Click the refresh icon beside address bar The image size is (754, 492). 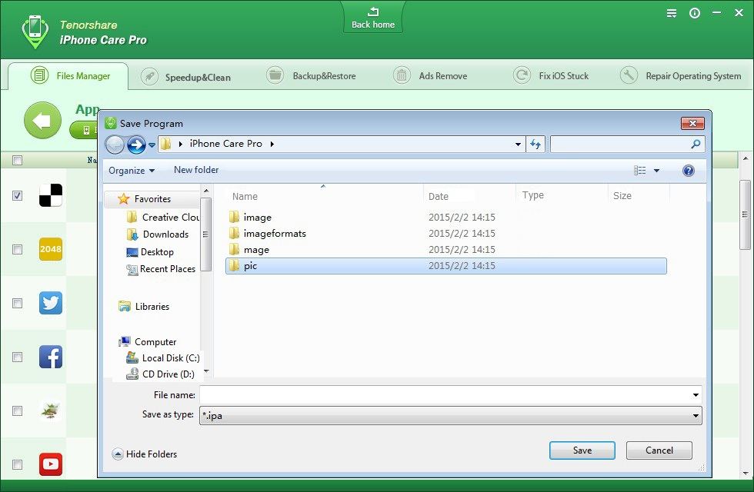pos(535,145)
